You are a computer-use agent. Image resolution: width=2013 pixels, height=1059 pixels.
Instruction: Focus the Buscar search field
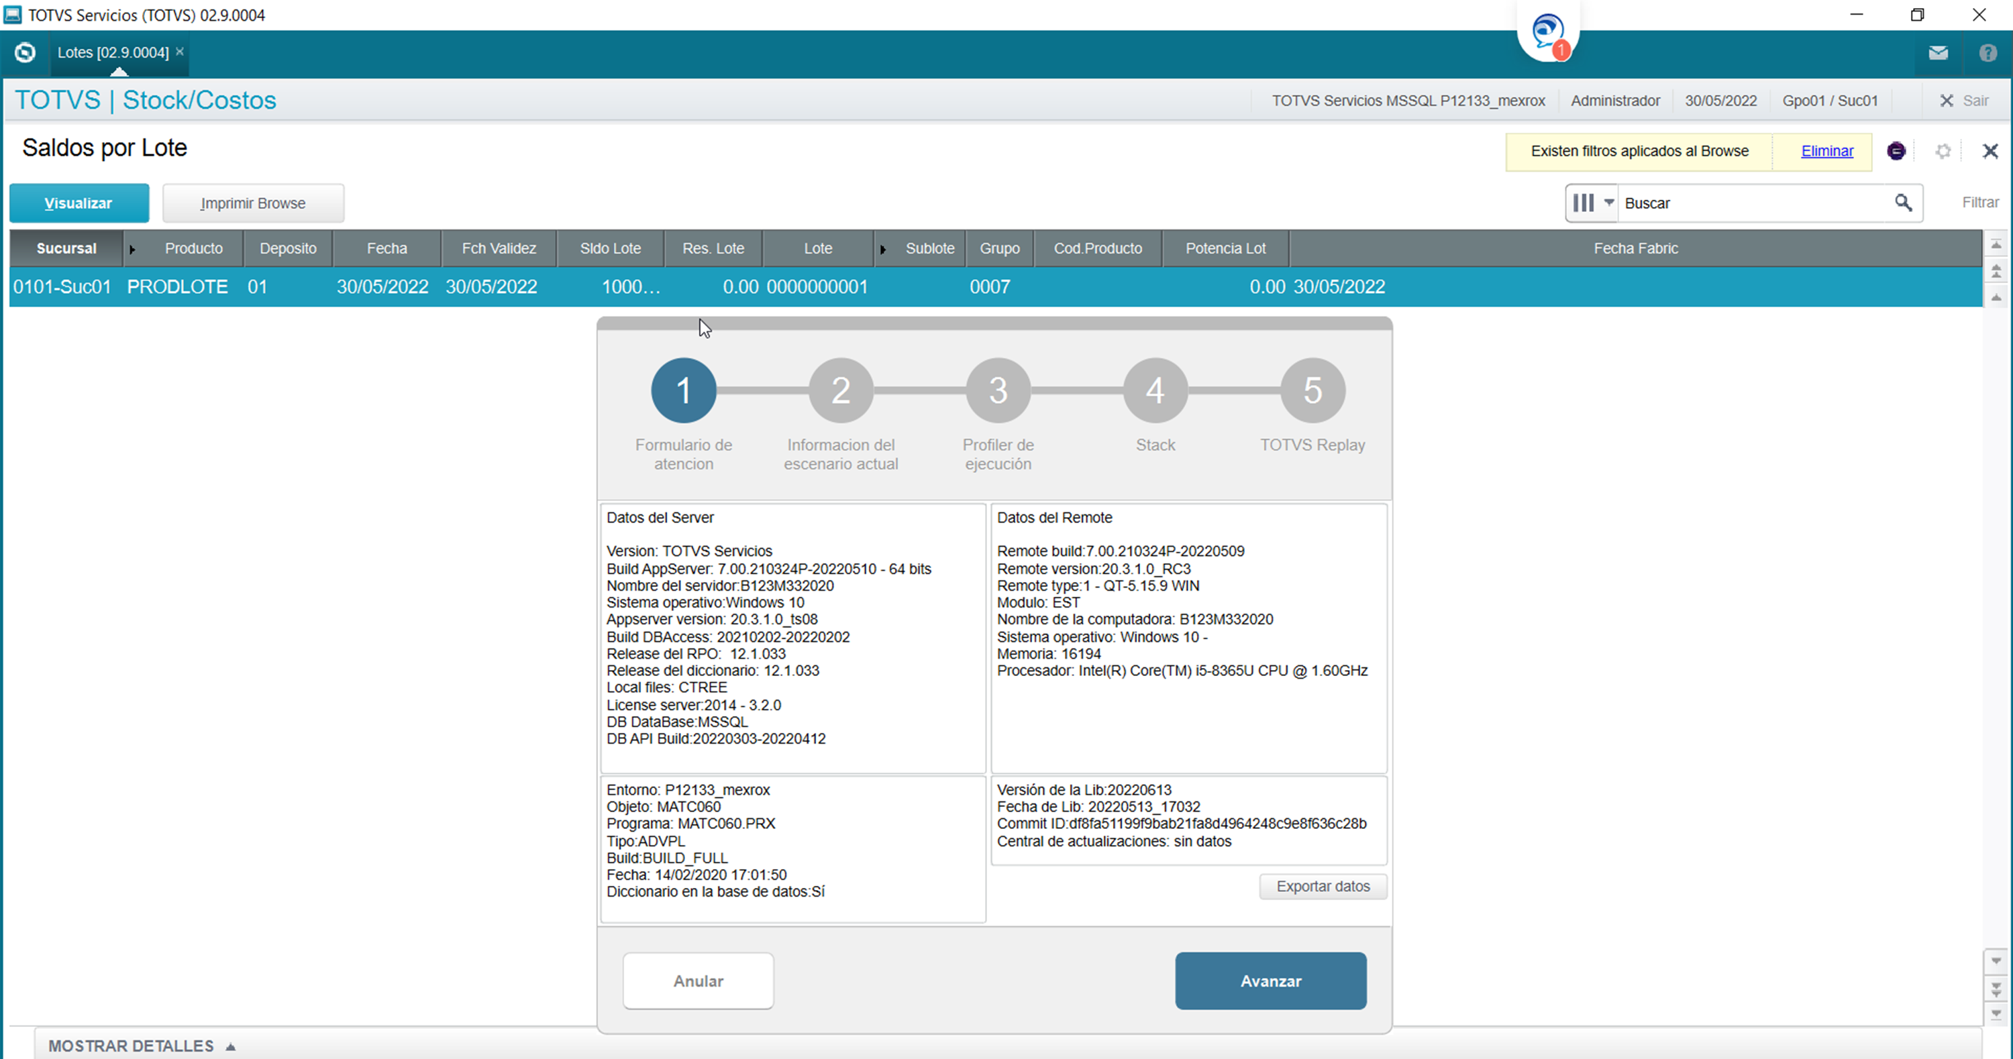coord(1755,203)
